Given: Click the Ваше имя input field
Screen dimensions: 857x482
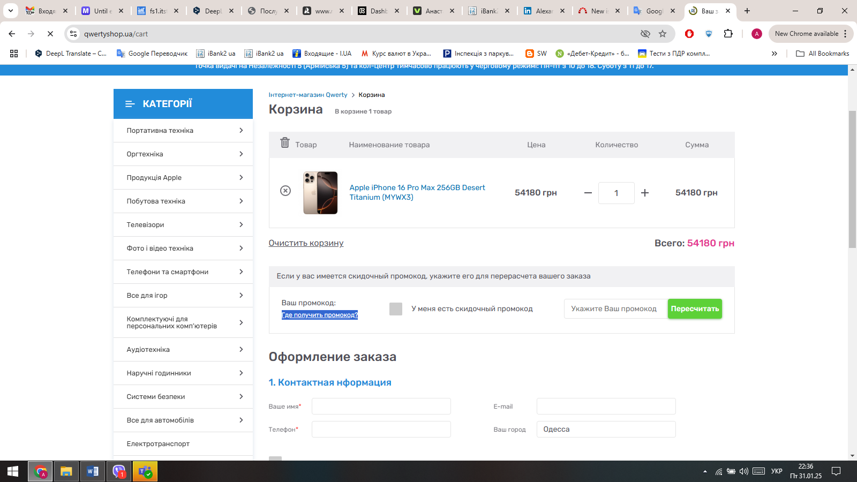Looking at the screenshot, I should 381,406.
